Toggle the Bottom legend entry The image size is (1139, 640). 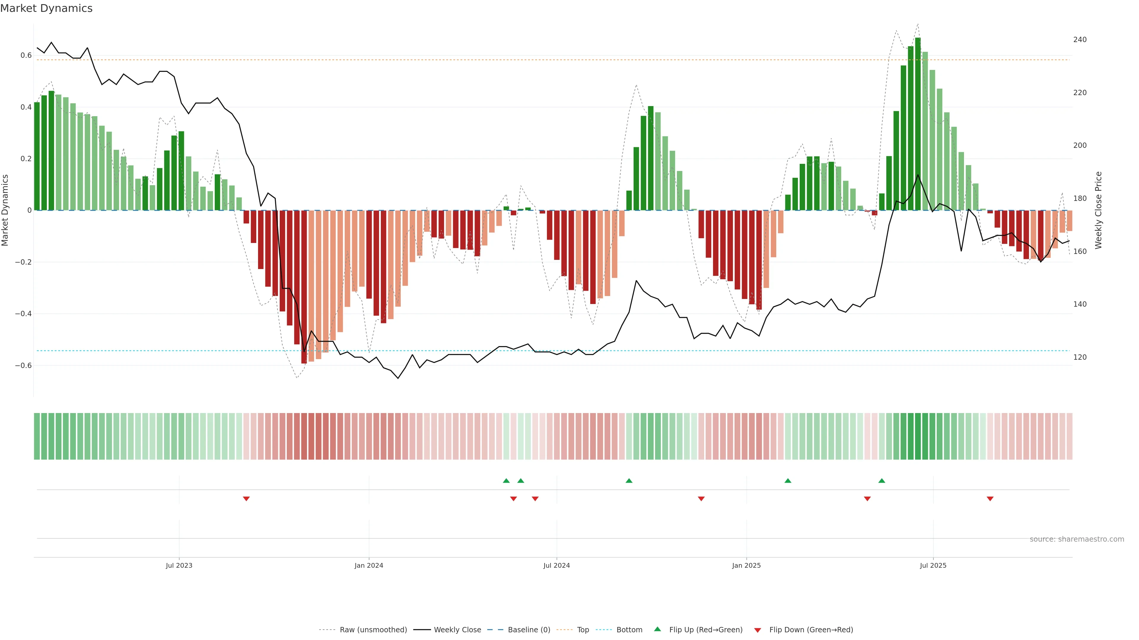[x=629, y=629]
